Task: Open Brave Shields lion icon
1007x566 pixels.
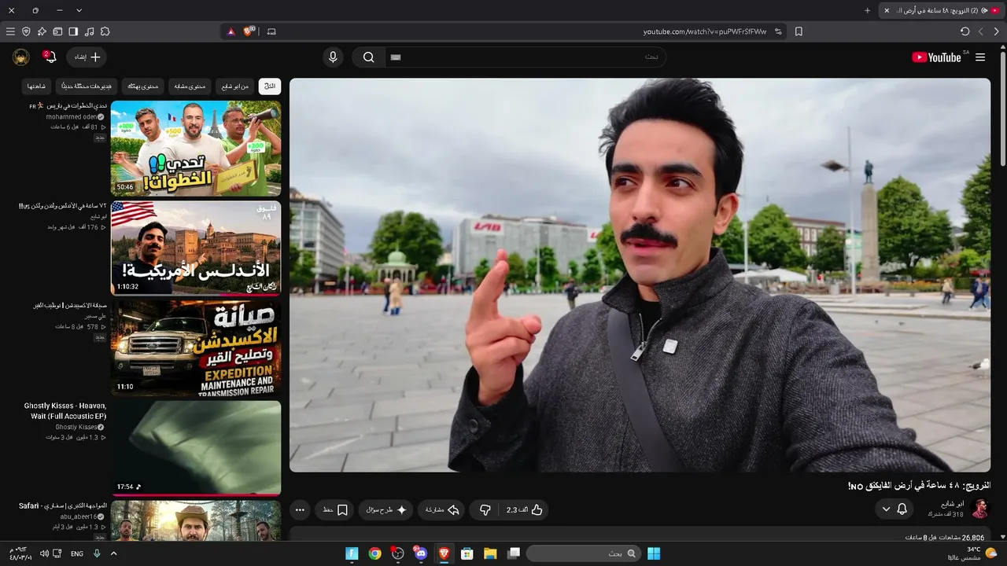Action: click(249, 31)
